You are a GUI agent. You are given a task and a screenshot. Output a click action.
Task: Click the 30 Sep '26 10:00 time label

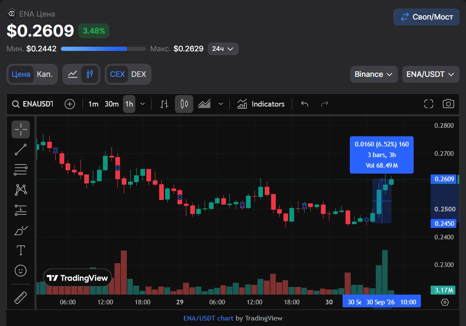[x=391, y=302]
